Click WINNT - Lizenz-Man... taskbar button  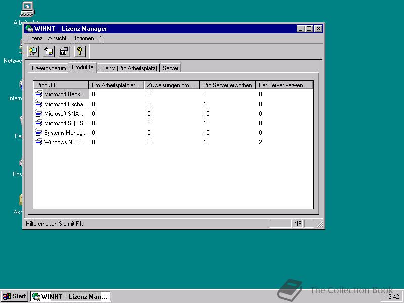[71, 296]
